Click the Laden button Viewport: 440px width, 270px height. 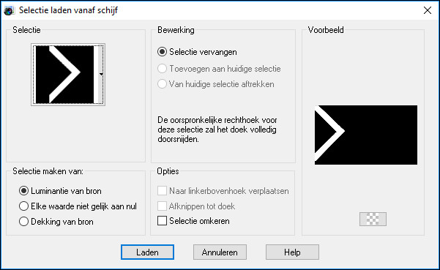[x=147, y=252]
